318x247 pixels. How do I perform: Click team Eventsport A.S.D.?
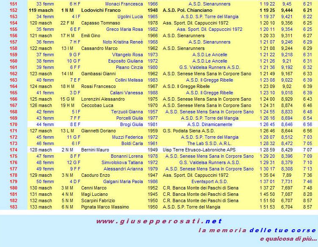click(209, 181)
